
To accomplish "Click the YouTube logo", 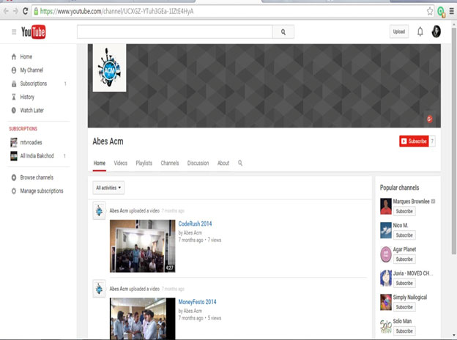I will [x=33, y=32].
